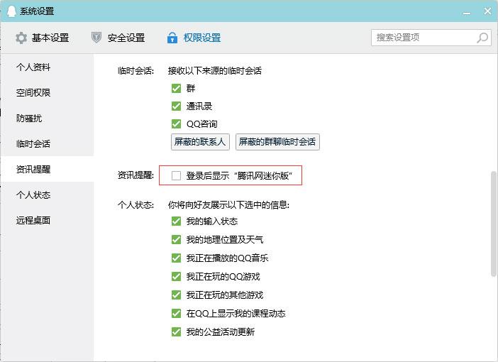The width and height of the screenshot is (498, 362).
Task: Open 空间权限 in the sidebar
Action: [47, 92]
